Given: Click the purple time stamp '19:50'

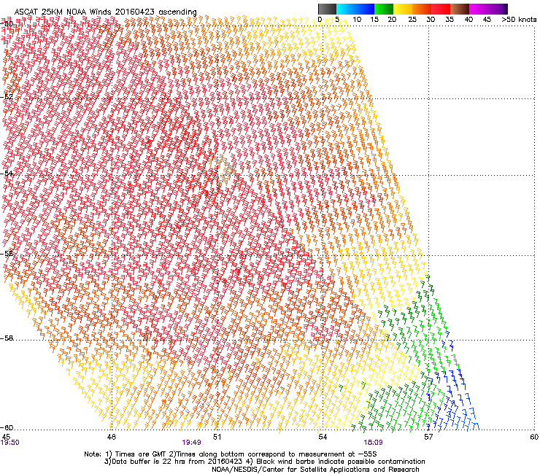Looking at the screenshot, I should click(x=10, y=443).
